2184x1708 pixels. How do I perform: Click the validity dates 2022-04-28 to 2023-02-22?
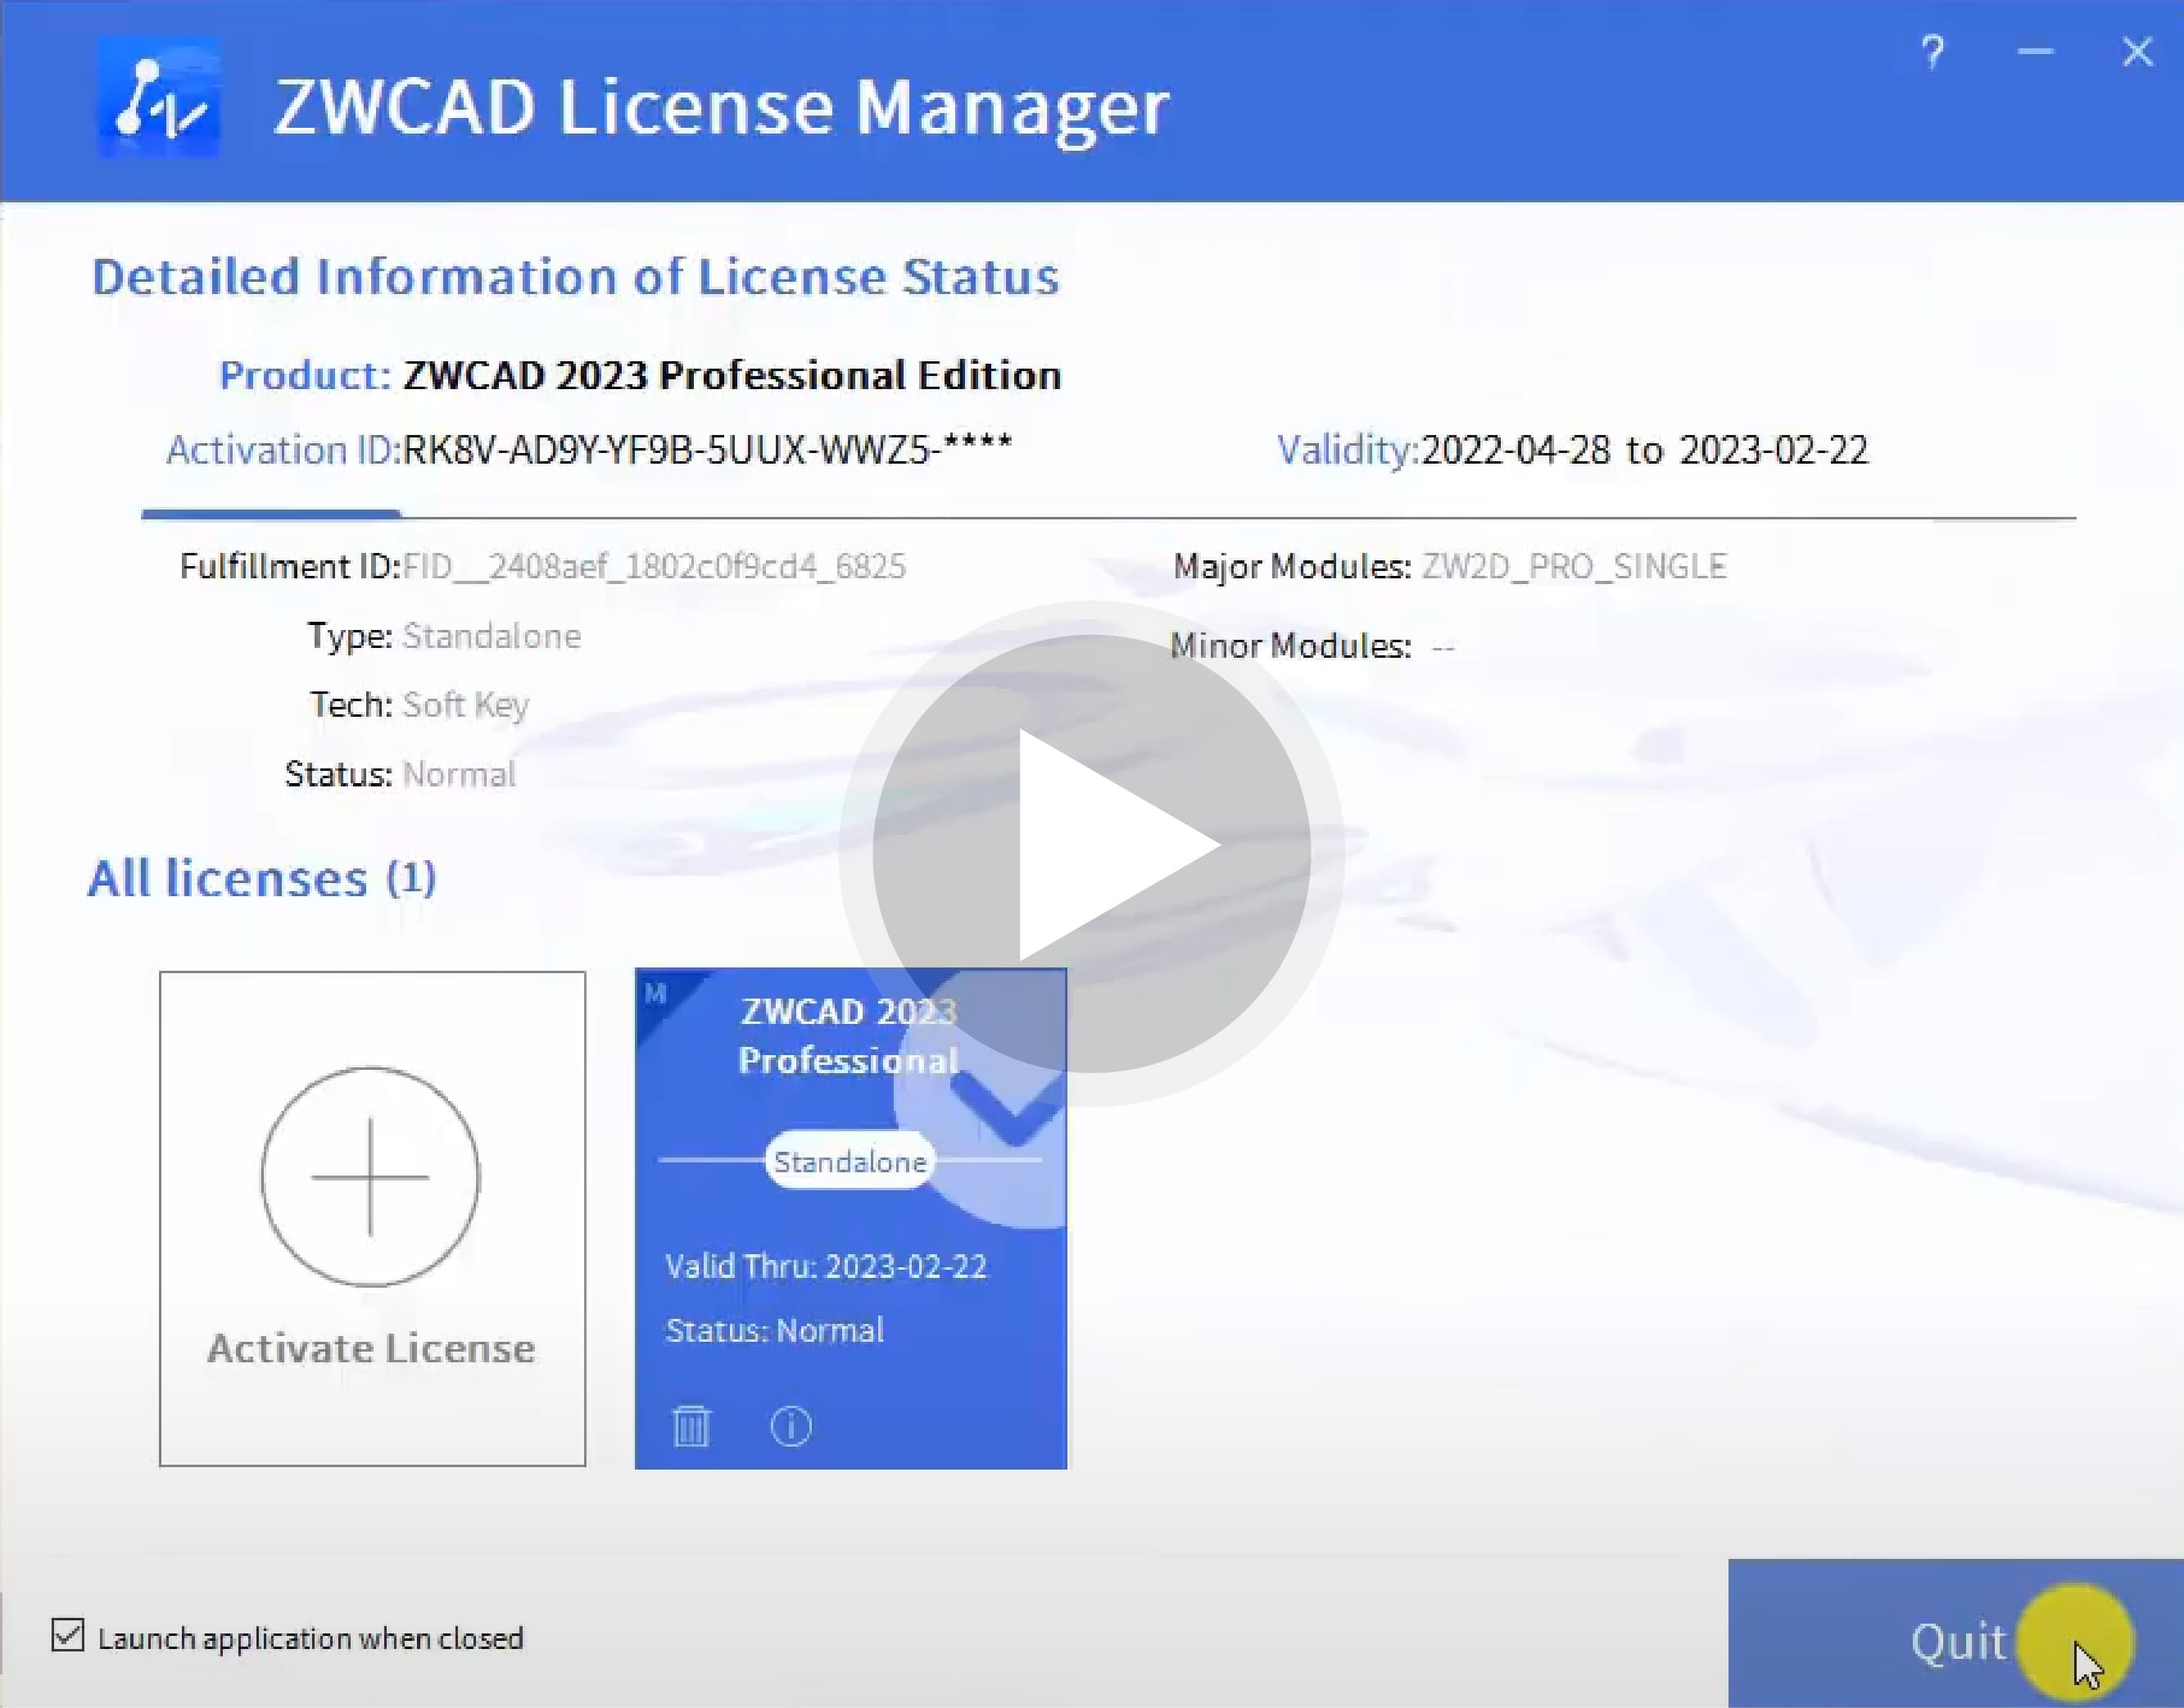click(1644, 450)
